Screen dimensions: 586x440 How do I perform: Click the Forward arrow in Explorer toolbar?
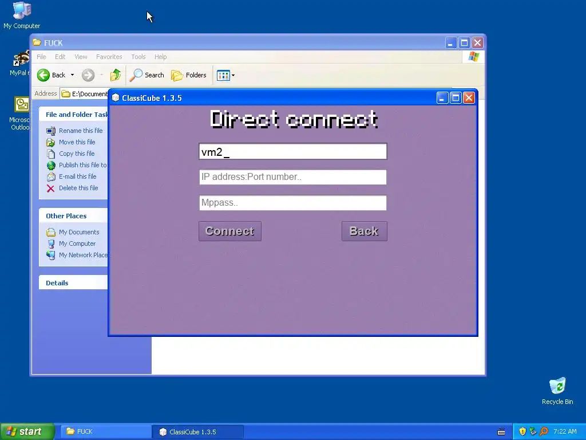[88, 75]
